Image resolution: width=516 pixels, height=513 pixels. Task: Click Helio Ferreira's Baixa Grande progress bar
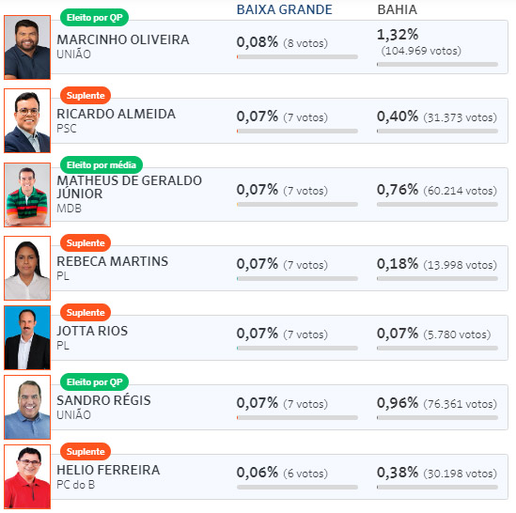297,487
